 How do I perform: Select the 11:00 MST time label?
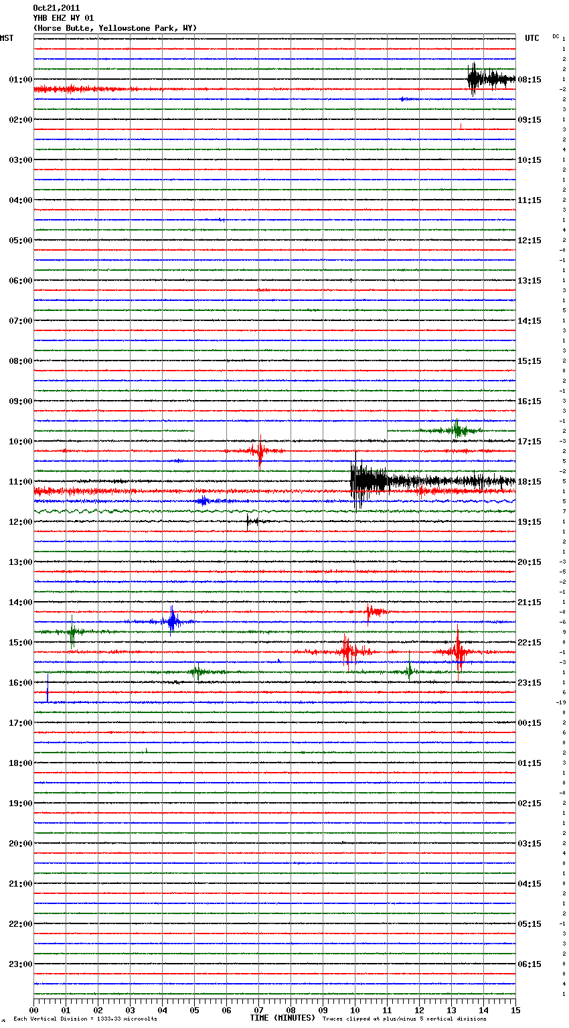click(21, 482)
